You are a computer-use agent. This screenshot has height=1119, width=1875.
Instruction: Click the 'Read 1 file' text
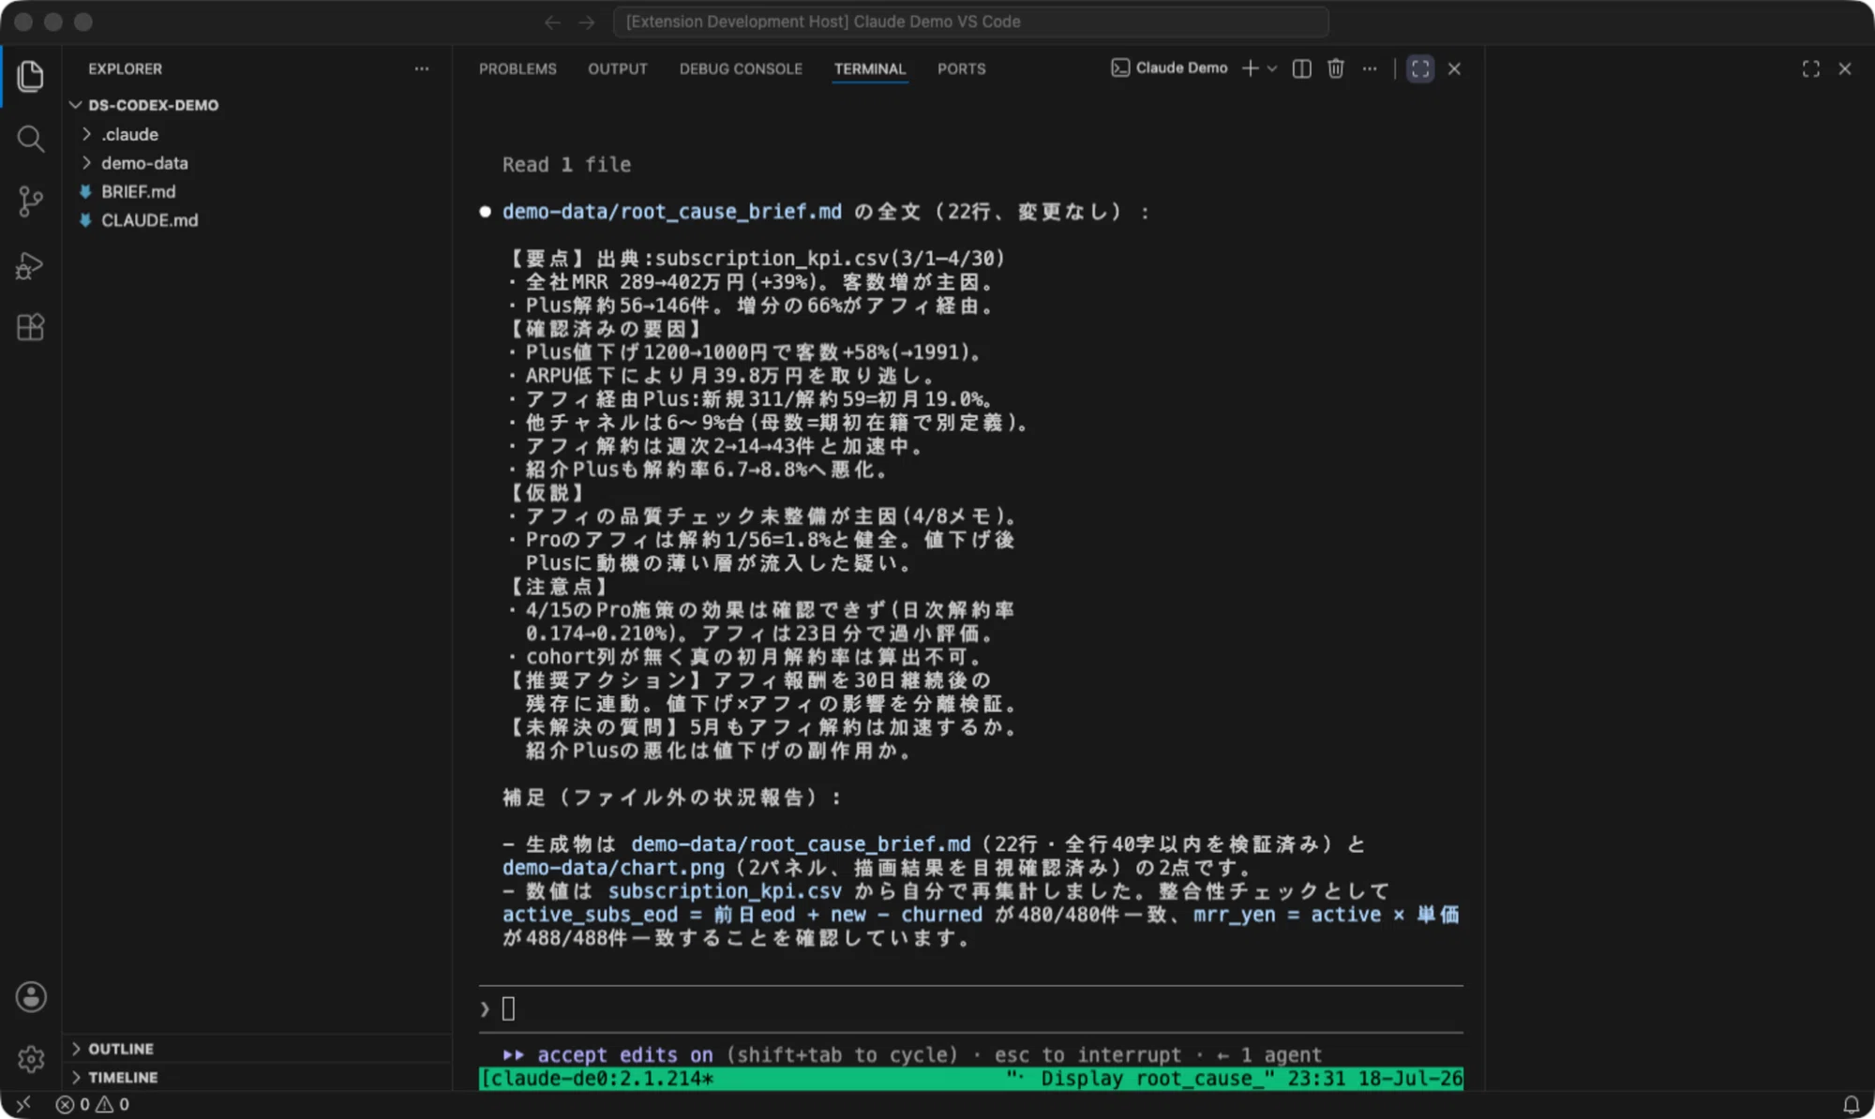pos(566,165)
